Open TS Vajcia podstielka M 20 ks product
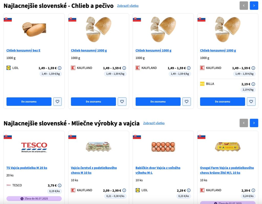This screenshot has width=262, height=204. coord(27,168)
